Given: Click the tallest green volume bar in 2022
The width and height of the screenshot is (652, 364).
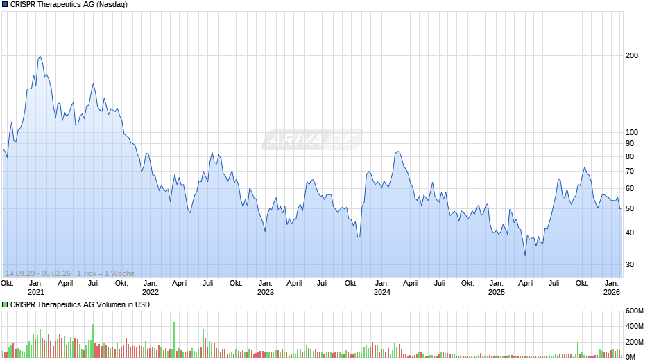Looking at the screenshot, I should (x=174, y=340).
